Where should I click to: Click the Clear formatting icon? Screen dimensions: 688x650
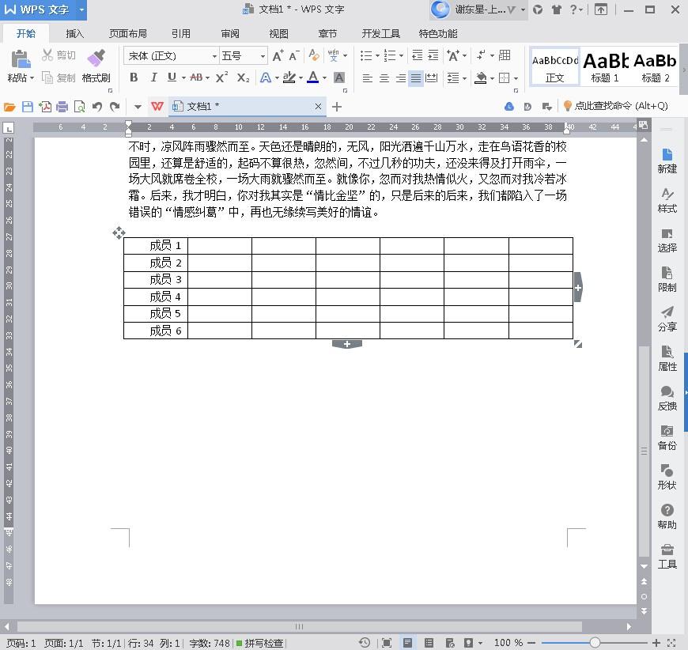click(314, 55)
